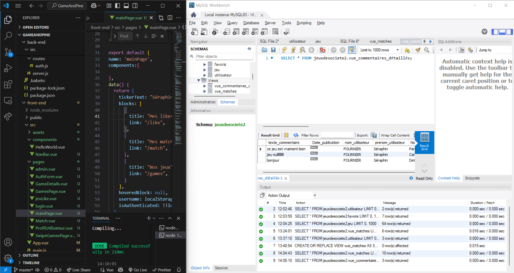Toggle VS Code primary side bar
This screenshot has height=273, width=514.
[x=117, y=6]
